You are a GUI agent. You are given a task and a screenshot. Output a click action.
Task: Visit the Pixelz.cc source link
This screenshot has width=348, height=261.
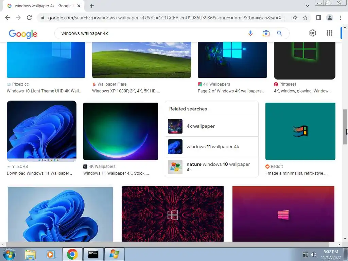(18, 84)
